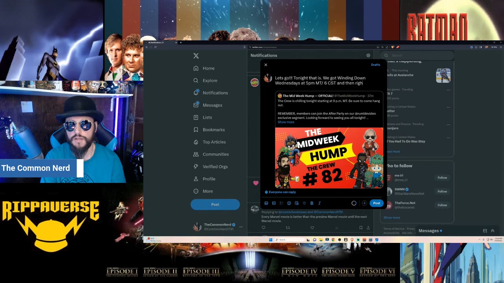Screen dimensions: 504x283
Task: Open Notifications settings gear
Action: 368,55
